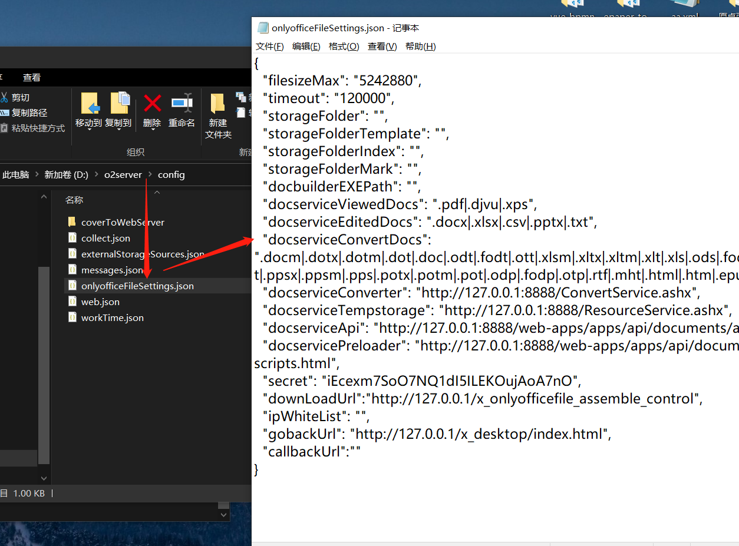Screen dimensions: 739x546
Task: Click the "ipWhiteList" line in Notepad
Action: coord(316,416)
